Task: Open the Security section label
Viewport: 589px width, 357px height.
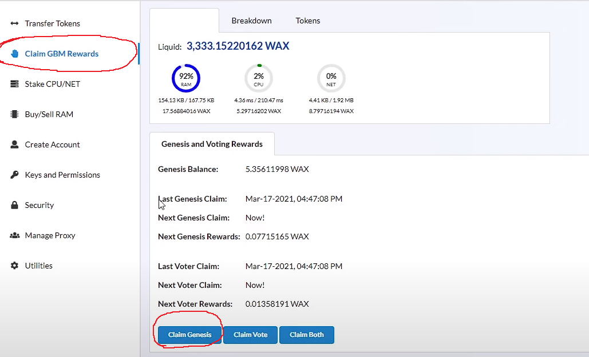Action: pyautogui.click(x=39, y=205)
